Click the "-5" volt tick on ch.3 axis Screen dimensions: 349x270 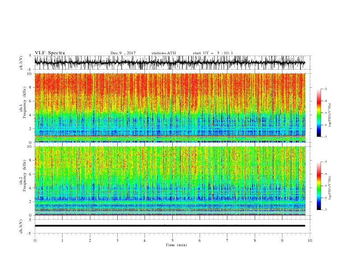pyautogui.click(x=30, y=233)
